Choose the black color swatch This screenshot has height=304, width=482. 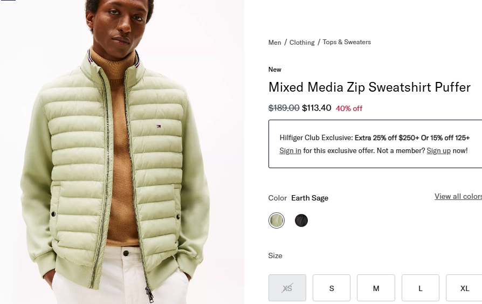tap(301, 220)
